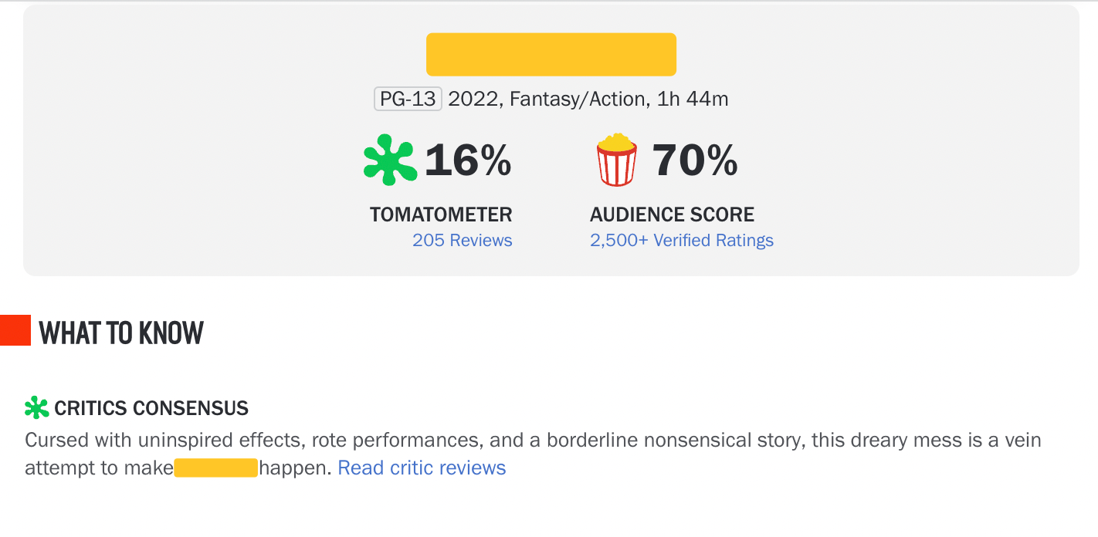Image resolution: width=1098 pixels, height=537 pixels.
Task: Follow the Read critic reviews link
Action: click(422, 468)
